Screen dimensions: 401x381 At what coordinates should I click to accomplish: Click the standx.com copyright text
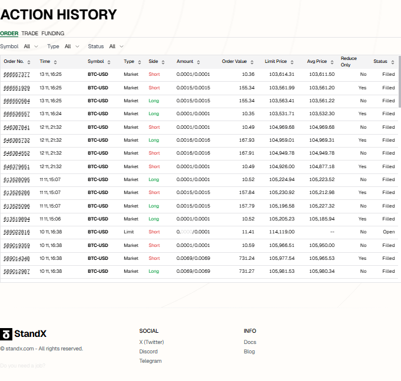[x=41, y=349]
